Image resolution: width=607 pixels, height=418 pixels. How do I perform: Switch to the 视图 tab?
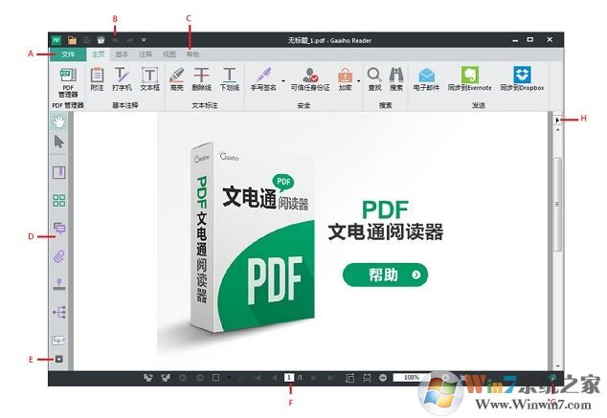click(169, 55)
